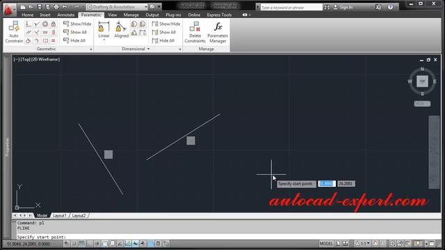The height and width of the screenshot is (250, 445).
Task: Select the Parallel constraint icon
Action: [29, 33]
